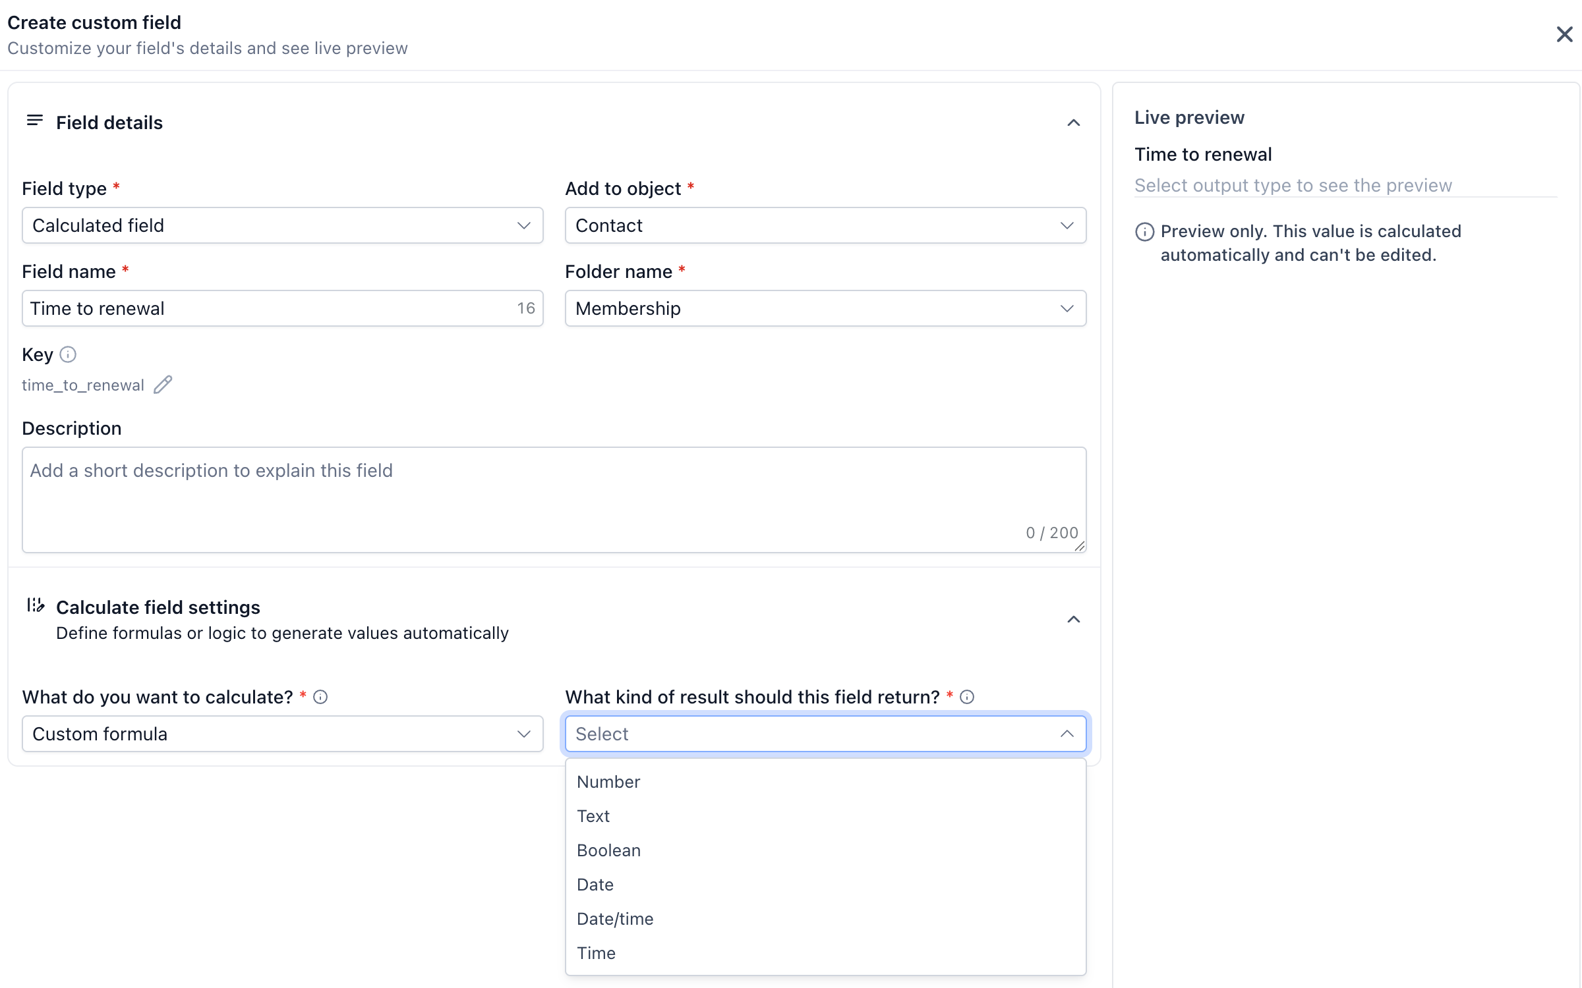The image size is (1582, 988).
Task: Choose Time from the result list
Action: (825, 953)
